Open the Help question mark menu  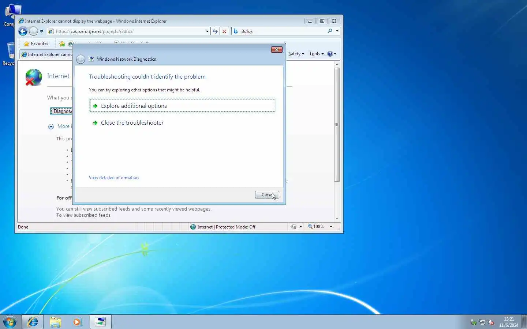(332, 54)
